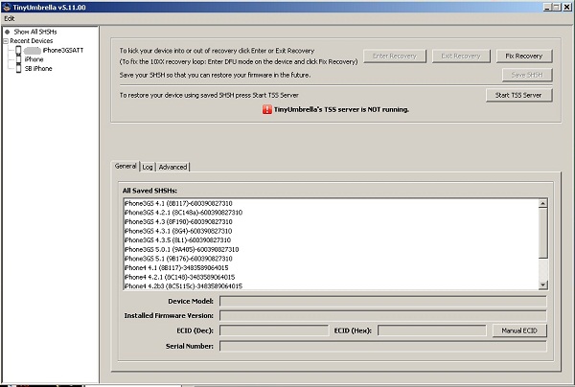Click the Exit Recovery button
The width and height of the screenshot is (575, 387).
(461, 57)
